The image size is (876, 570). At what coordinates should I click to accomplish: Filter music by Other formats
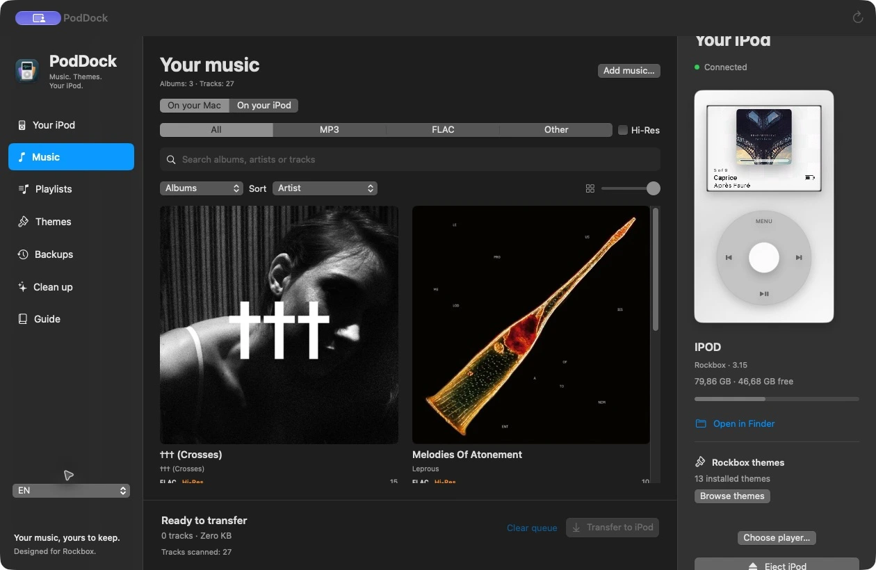click(556, 130)
